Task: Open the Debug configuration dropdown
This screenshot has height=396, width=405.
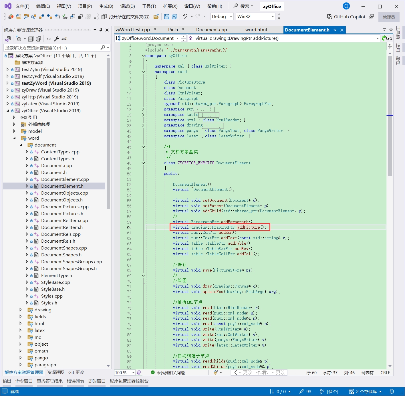Action: coord(222,17)
